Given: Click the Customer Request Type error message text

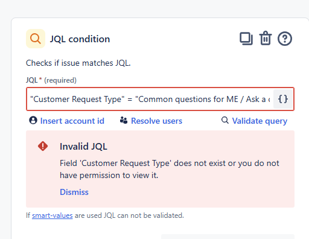Looking at the screenshot, I should click(x=170, y=169).
